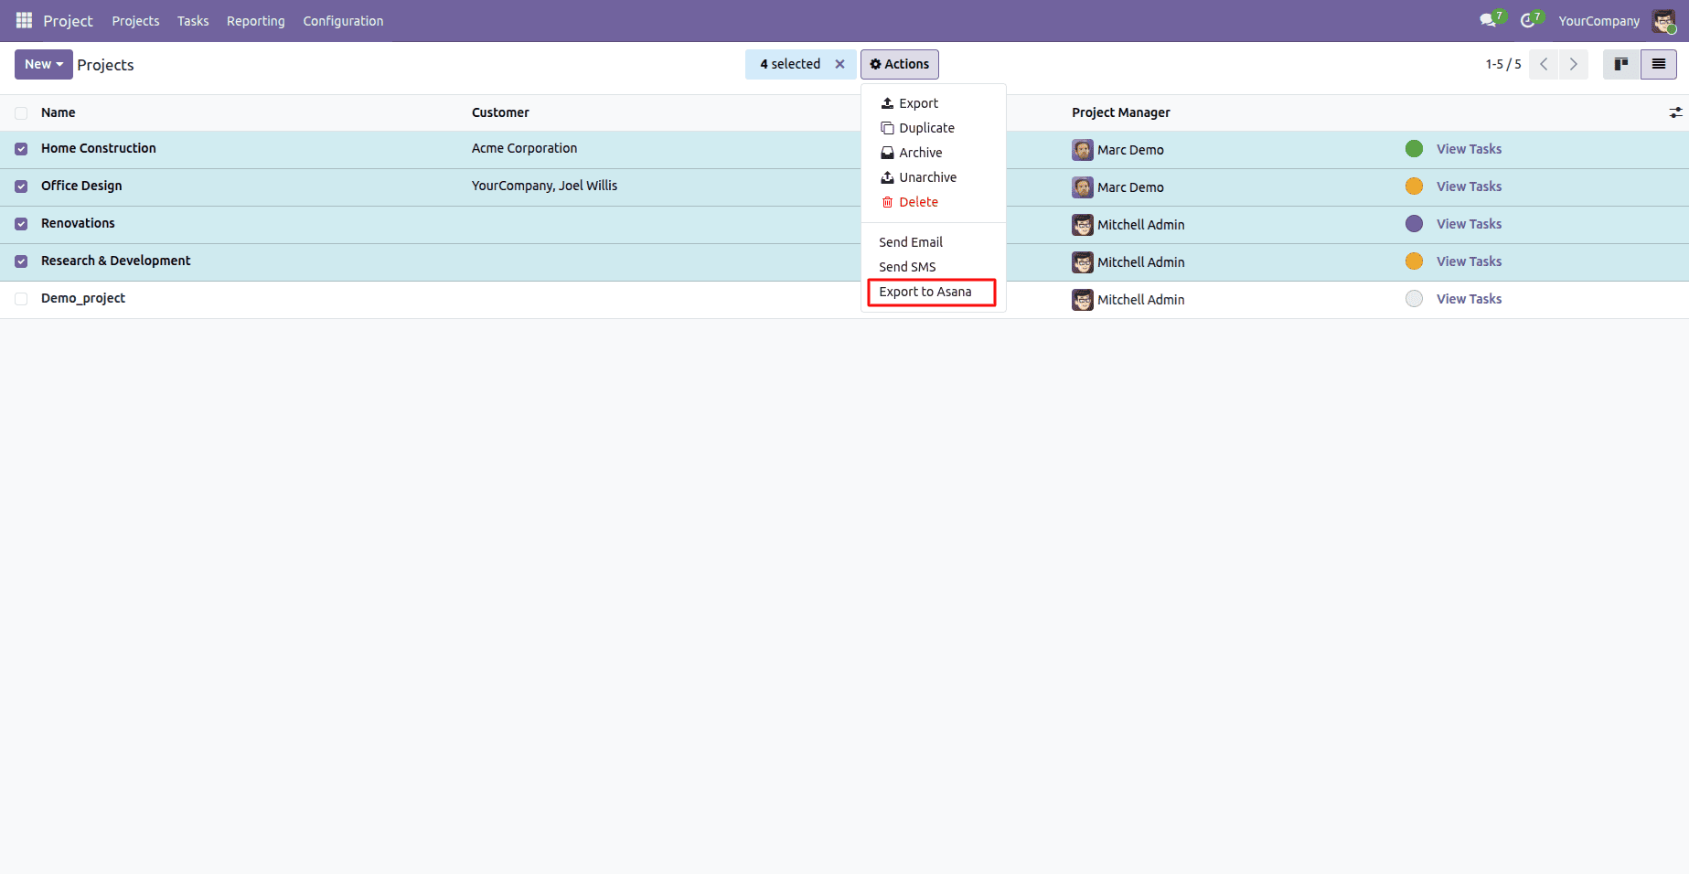Switch to List view
The image size is (1689, 874).
pos(1658,64)
